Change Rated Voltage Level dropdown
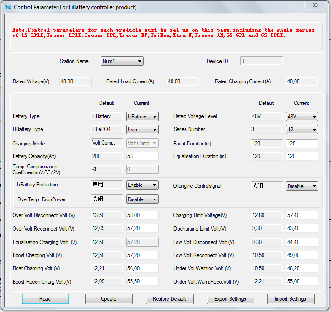 click(302, 117)
